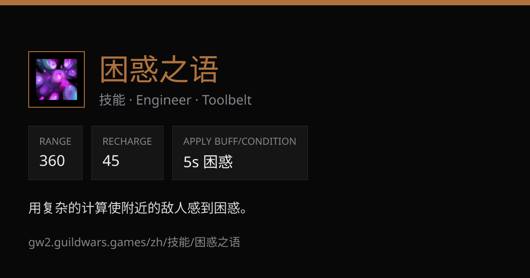Click the recharge value 45
The height and width of the screenshot is (278, 530).
(x=111, y=161)
